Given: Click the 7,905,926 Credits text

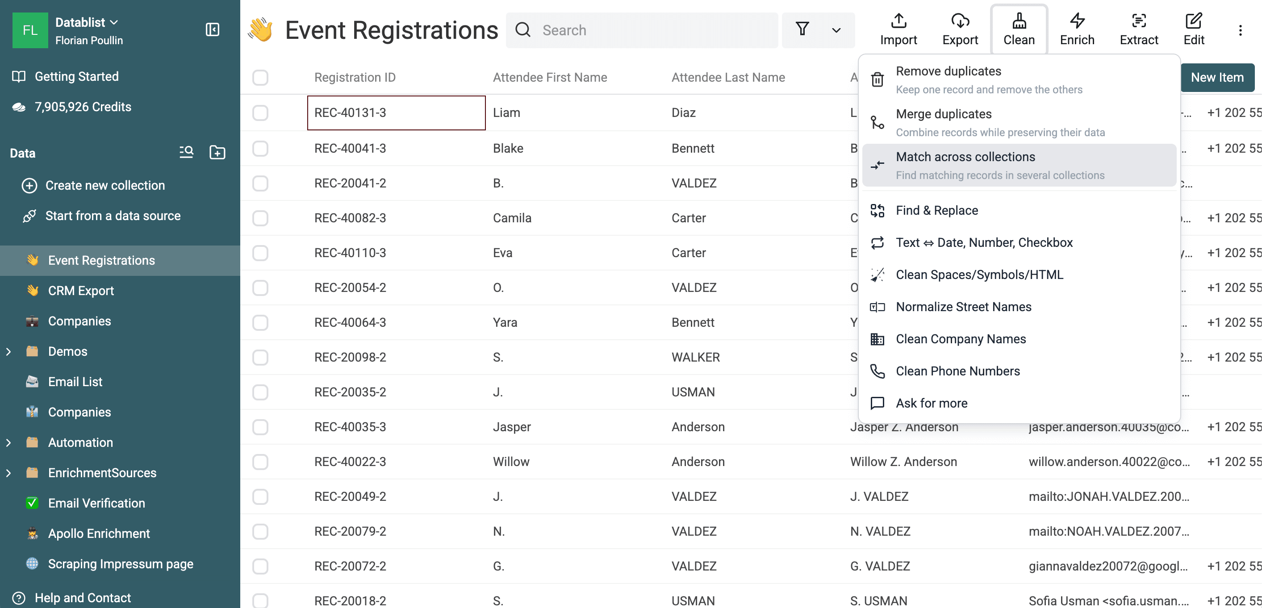Looking at the screenshot, I should tap(83, 107).
